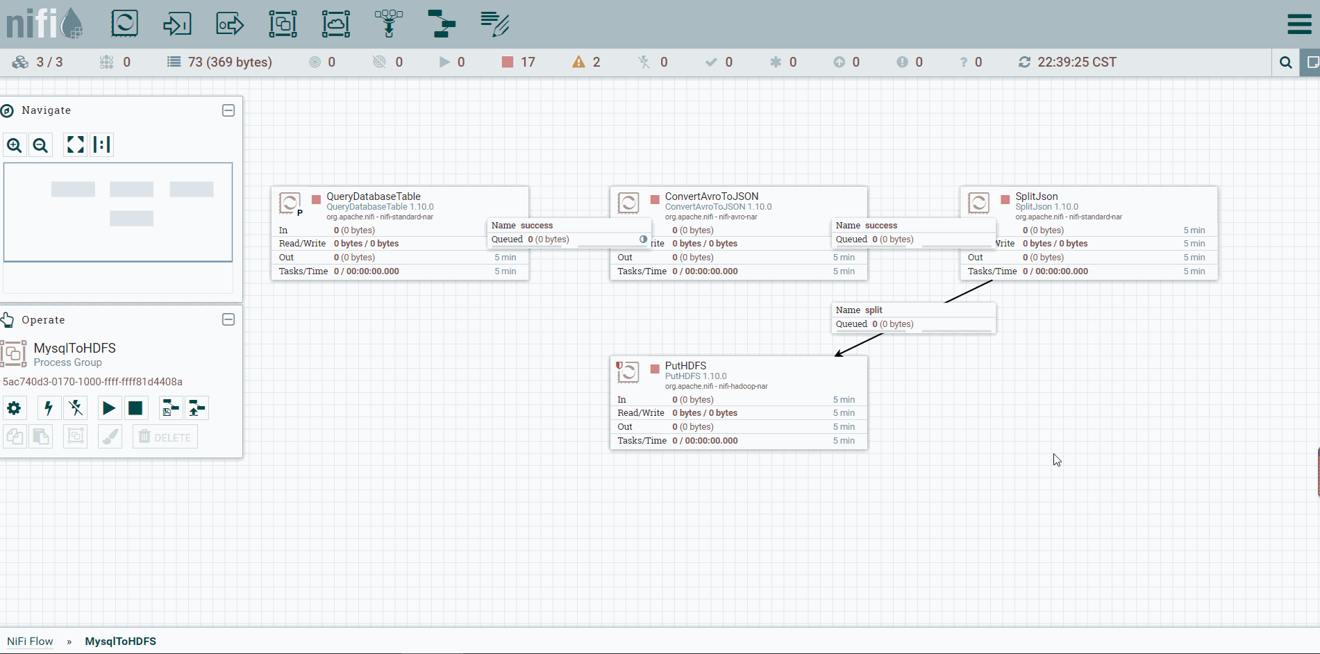Select the Template toolbar icon
Viewport: 1320px width, 654px height.
pyautogui.click(x=442, y=24)
